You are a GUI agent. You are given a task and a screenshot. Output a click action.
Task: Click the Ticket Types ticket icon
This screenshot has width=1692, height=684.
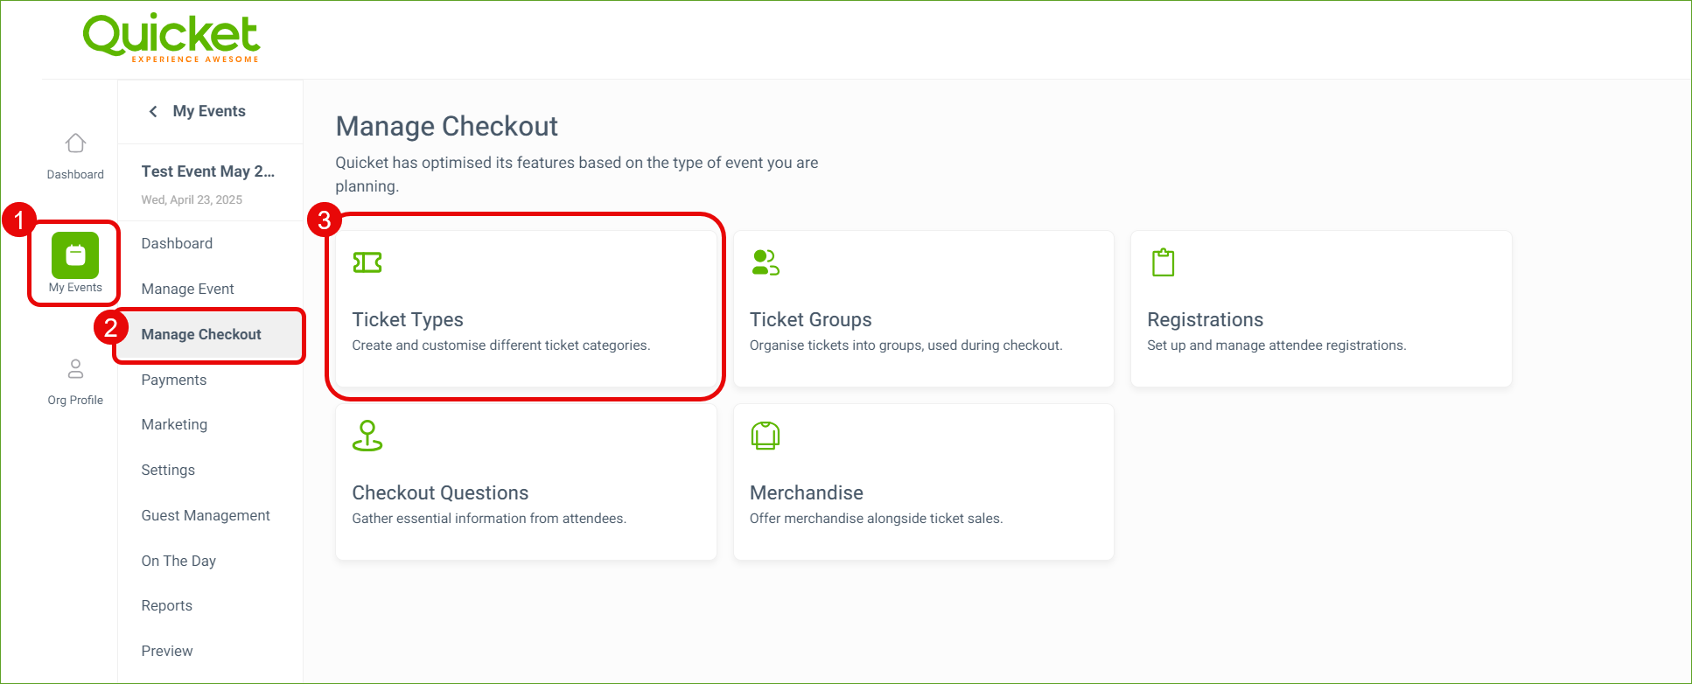pyautogui.click(x=367, y=262)
